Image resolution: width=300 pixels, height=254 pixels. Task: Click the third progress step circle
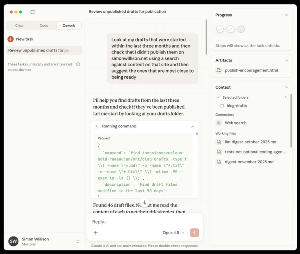[x=241, y=29]
